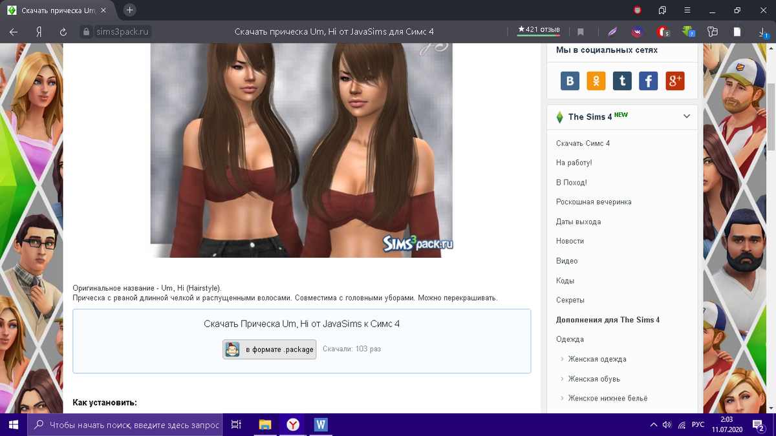Open В Поход! sidebar link
This screenshot has height=436, width=776.
(572, 183)
